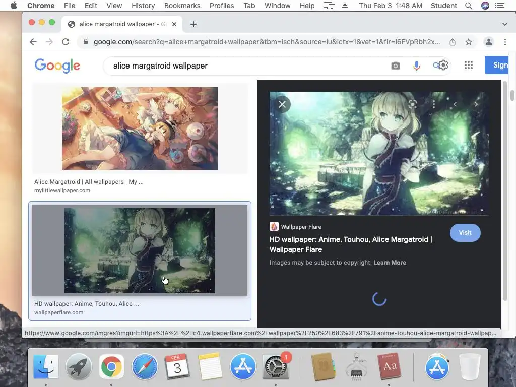The image size is (516, 387).
Task: Reload the page with the refresh icon
Action: point(66,42)
